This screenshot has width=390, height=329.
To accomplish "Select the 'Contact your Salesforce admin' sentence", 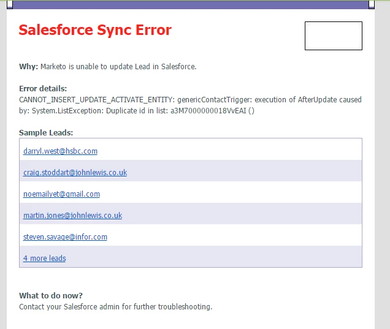I will click(116, 306).
